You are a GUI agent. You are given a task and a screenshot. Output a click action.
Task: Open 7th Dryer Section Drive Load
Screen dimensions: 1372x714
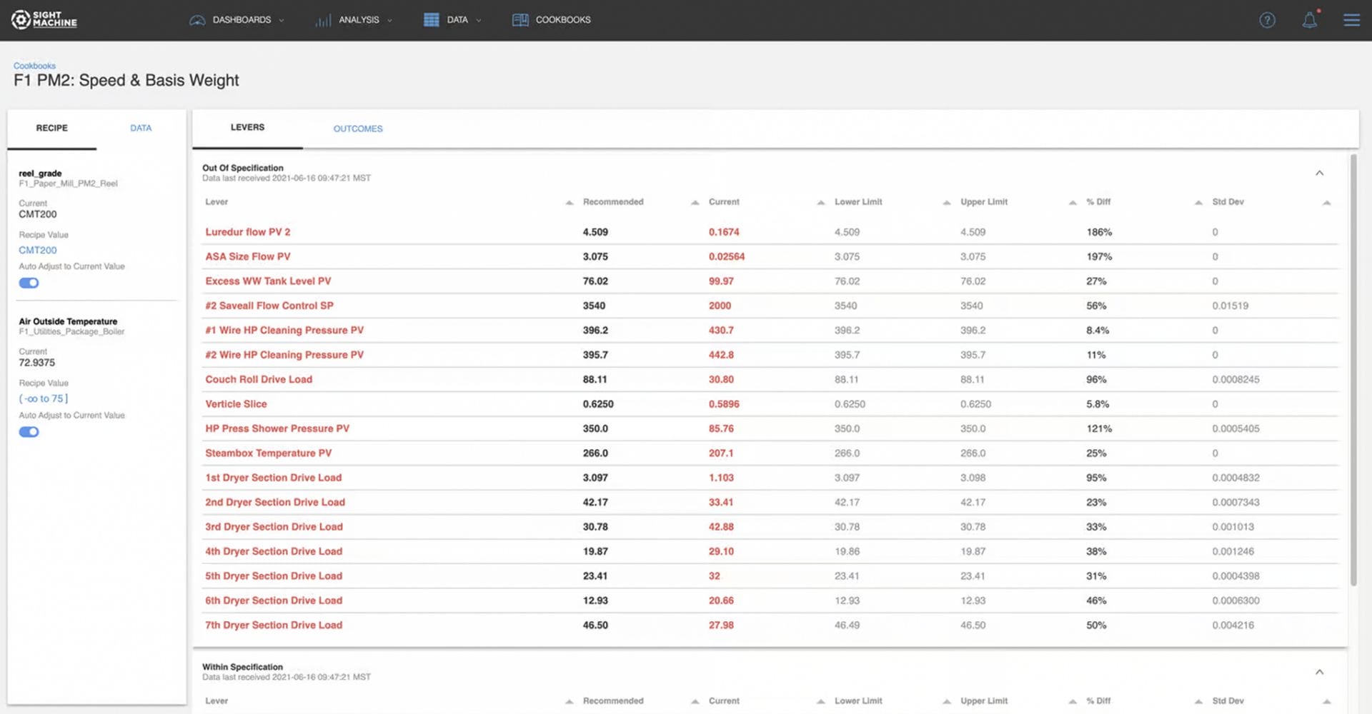pos(274,625)
